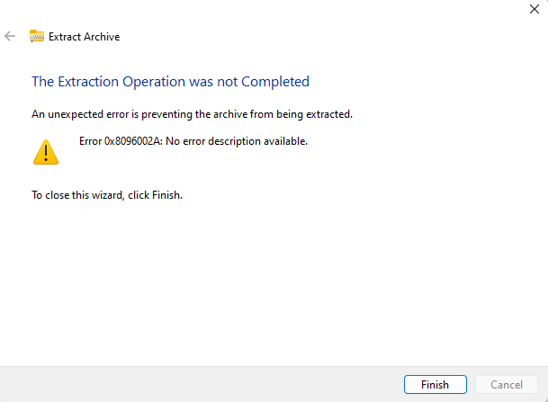Viewport: 548px width, 402px height.
Task: Click the zipped folder icon beside Extract Archive
Action: (37, 37)
